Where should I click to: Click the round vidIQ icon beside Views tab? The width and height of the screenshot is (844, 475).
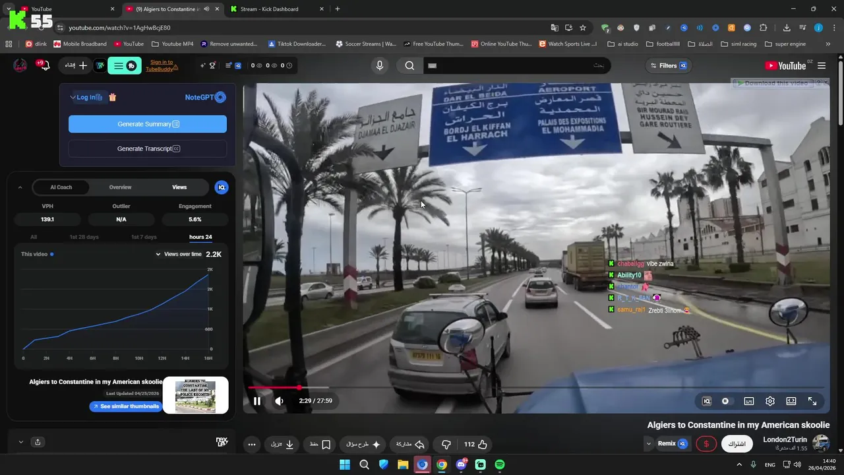point(222,187)
